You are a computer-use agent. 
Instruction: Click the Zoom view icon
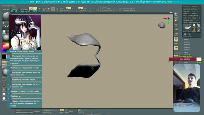(x=176, y=25)
